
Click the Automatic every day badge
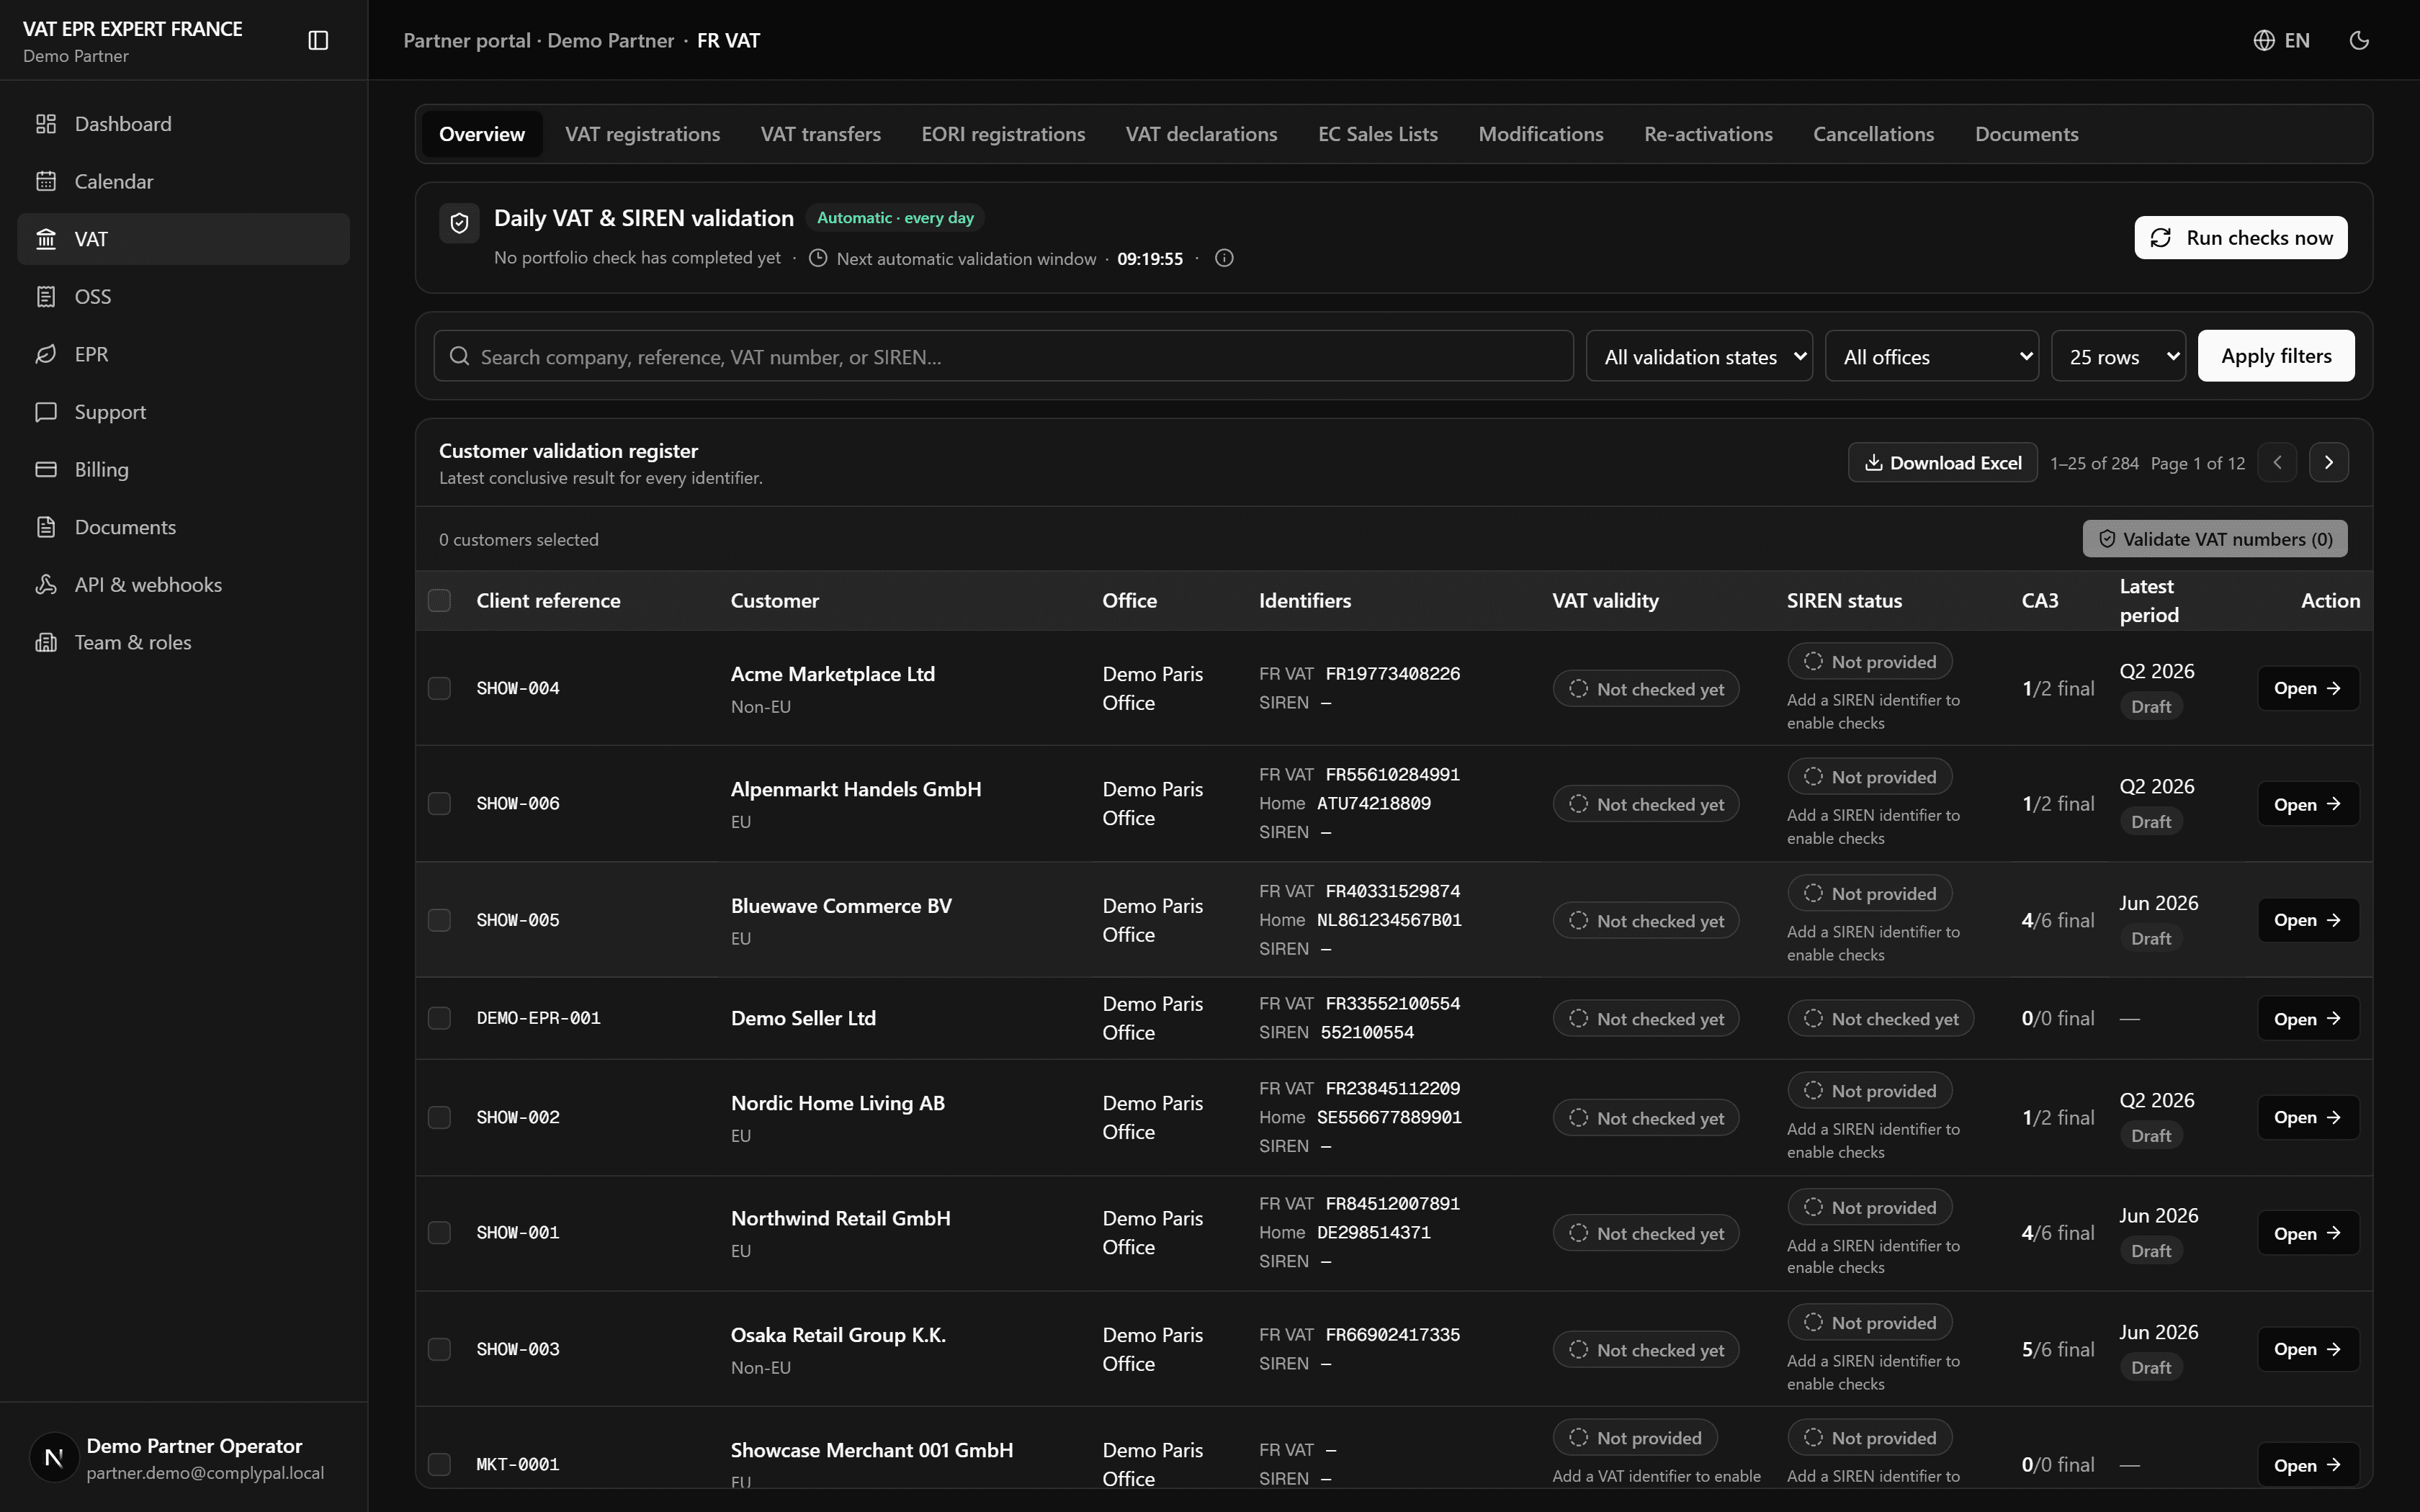pos(895,218)
